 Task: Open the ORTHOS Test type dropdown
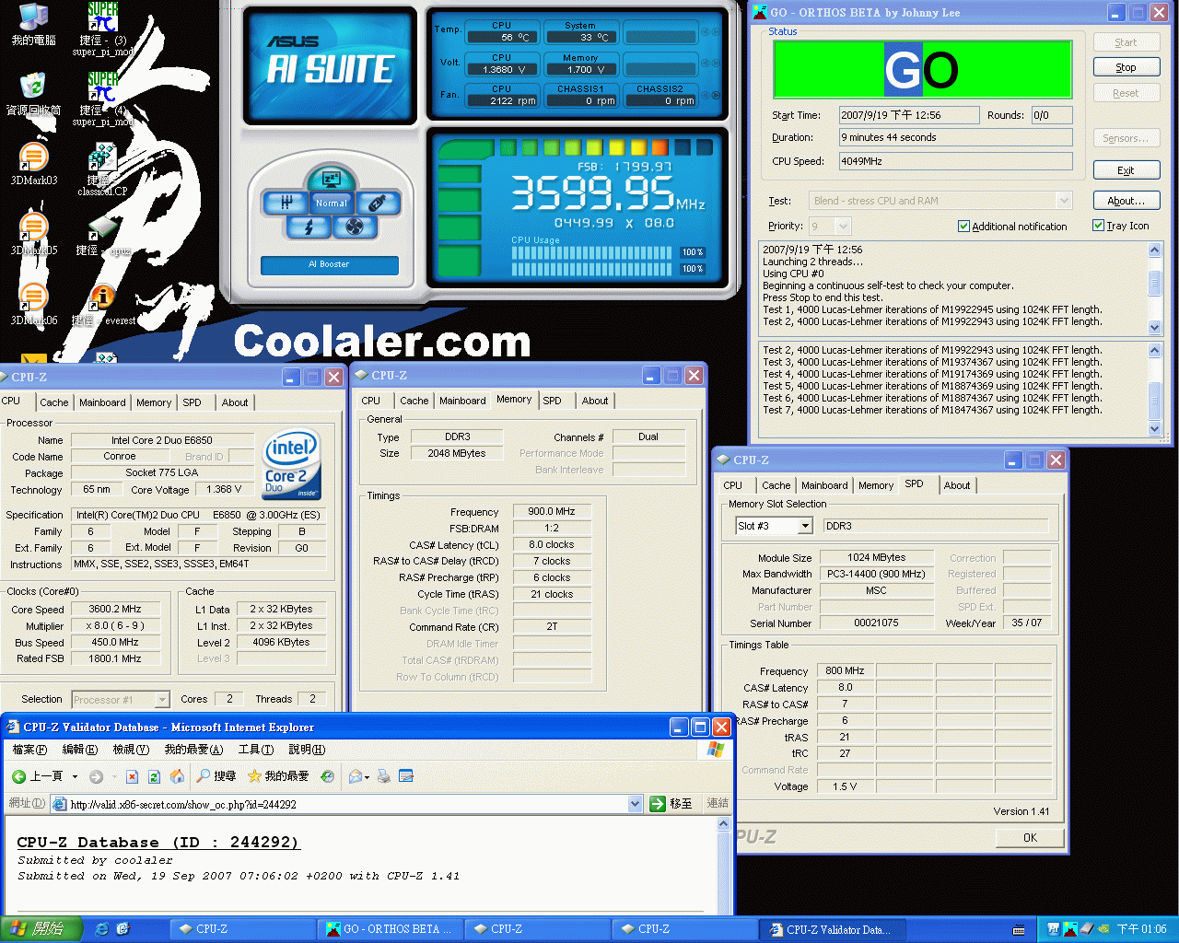pos(1064,200)
